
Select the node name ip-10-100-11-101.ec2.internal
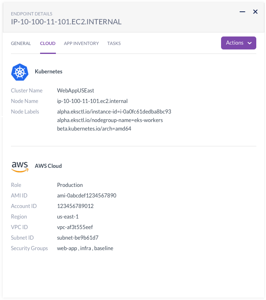(92, 101)
